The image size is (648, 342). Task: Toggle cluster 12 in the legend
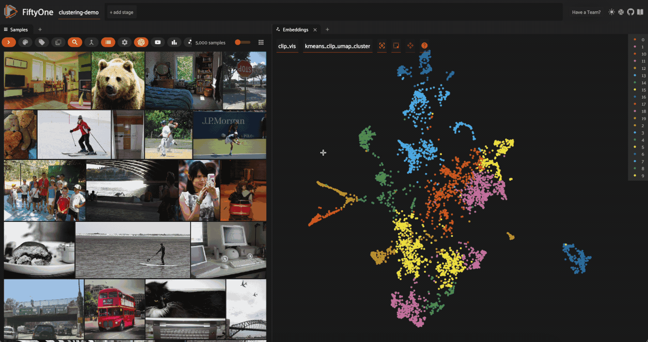tap(639, 68)
